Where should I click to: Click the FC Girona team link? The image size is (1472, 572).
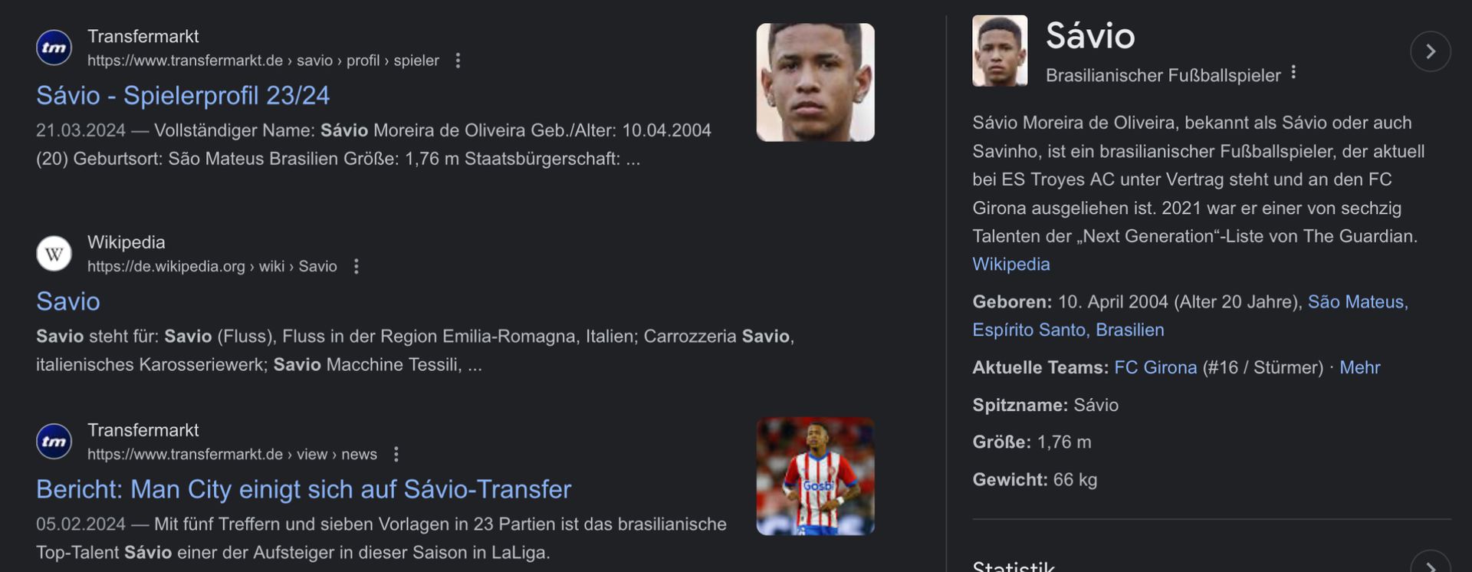(x=1155, y=368)
